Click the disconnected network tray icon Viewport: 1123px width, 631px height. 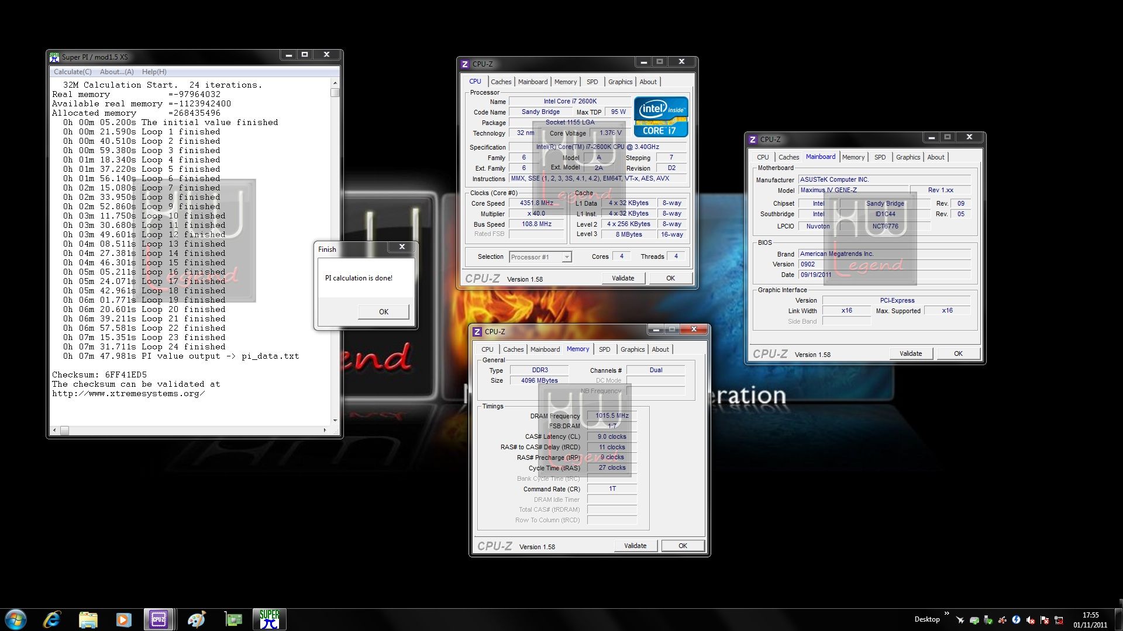(1059, 620)
